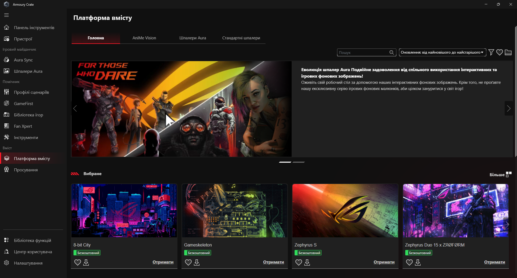Get the Gameskeleton wallpaper via Отримати

(x=274, y=262)
